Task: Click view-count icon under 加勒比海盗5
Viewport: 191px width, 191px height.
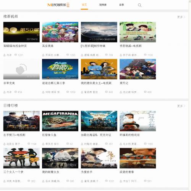Action: [106, 144]
